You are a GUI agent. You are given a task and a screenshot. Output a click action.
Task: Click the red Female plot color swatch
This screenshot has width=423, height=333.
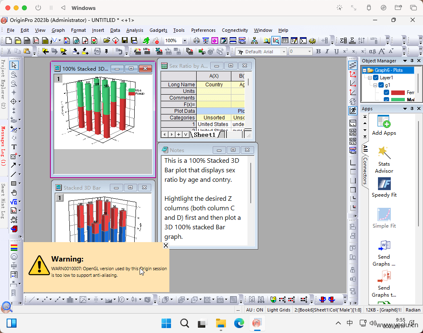pyautogui.click(x=398, y=93)
